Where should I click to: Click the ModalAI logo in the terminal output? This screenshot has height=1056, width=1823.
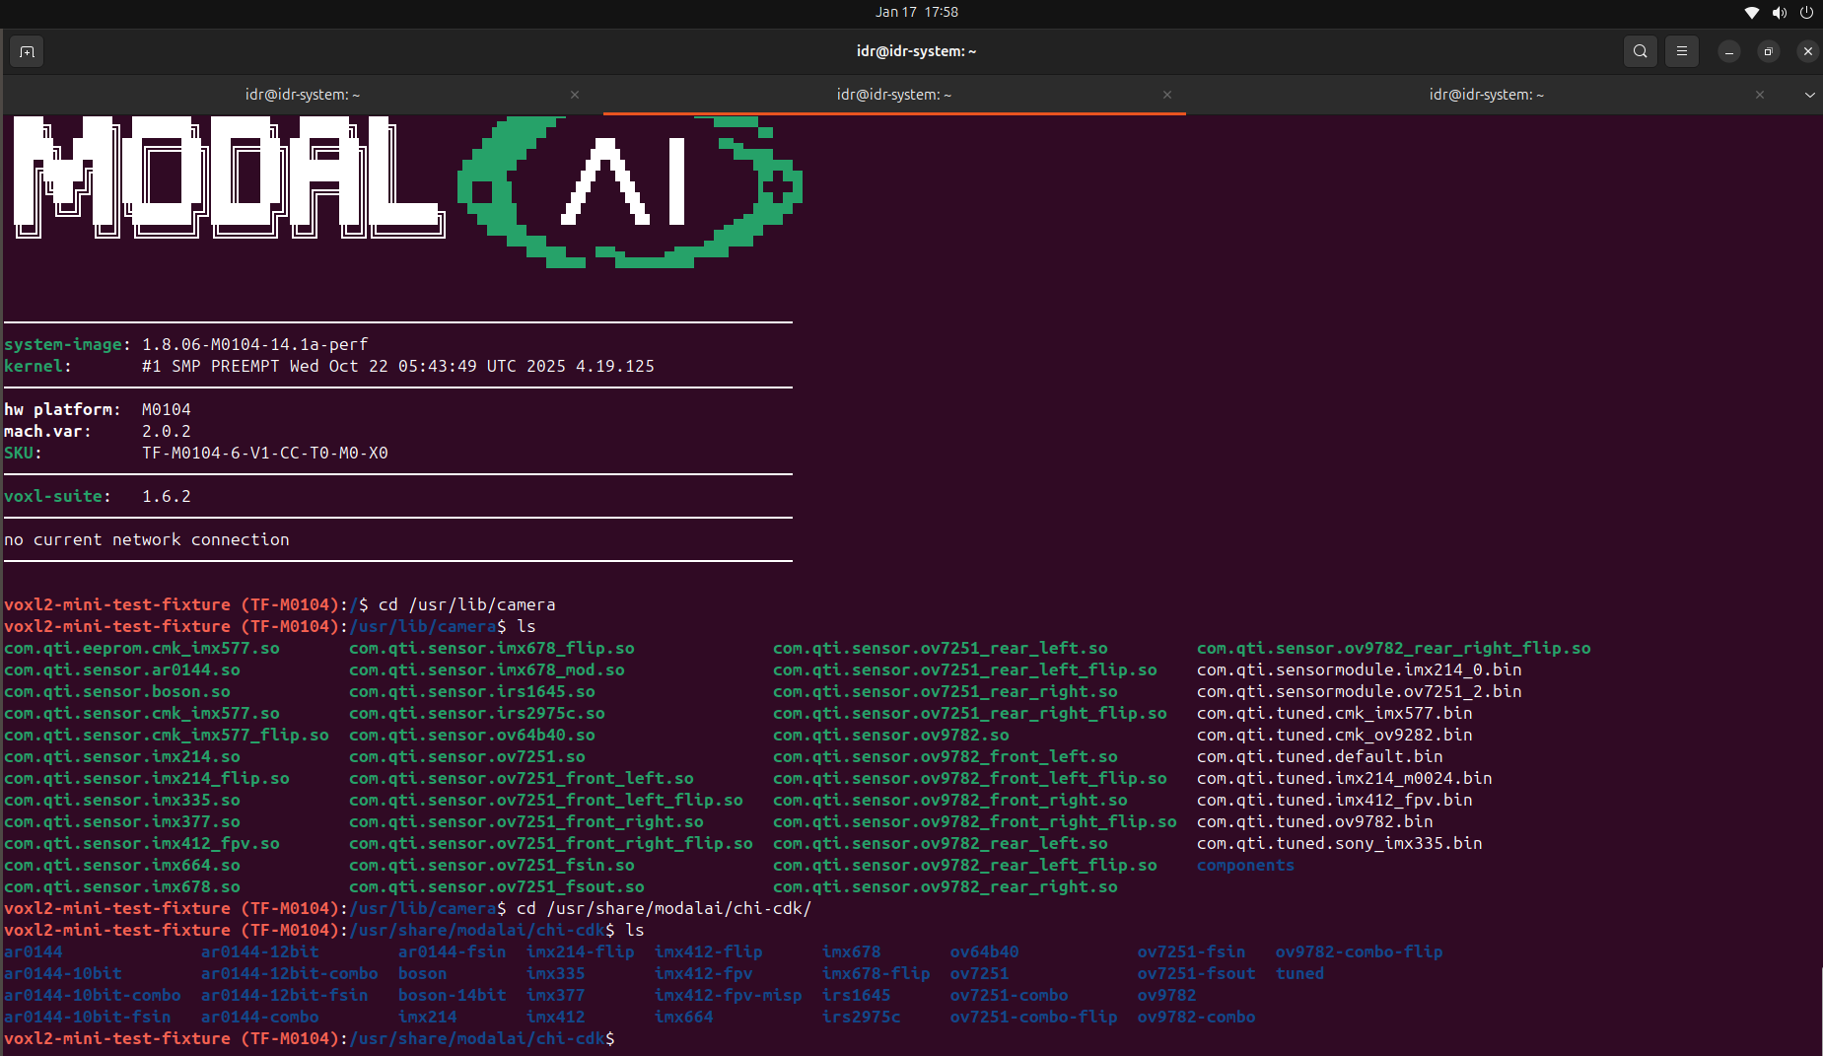point(394,187)
